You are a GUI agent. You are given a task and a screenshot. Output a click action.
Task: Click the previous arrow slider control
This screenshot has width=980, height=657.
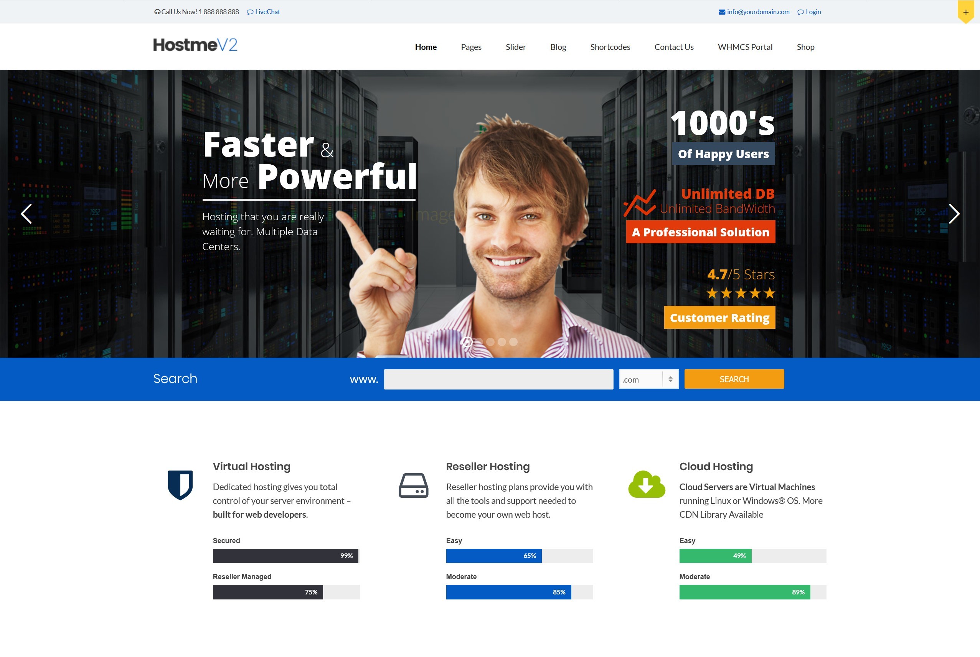pyautogui.click(x=26, y=213)
